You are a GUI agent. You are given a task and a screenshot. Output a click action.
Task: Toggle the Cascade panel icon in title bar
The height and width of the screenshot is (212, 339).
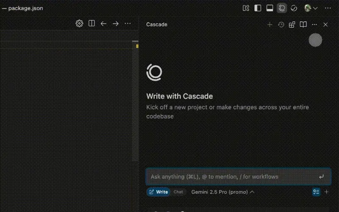click(282, 8)
